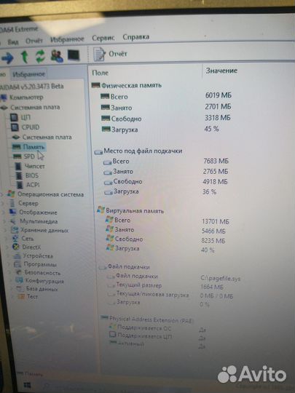Click the ЦП processor chip icon
This screenshot has width=295, height=393.
15,118
